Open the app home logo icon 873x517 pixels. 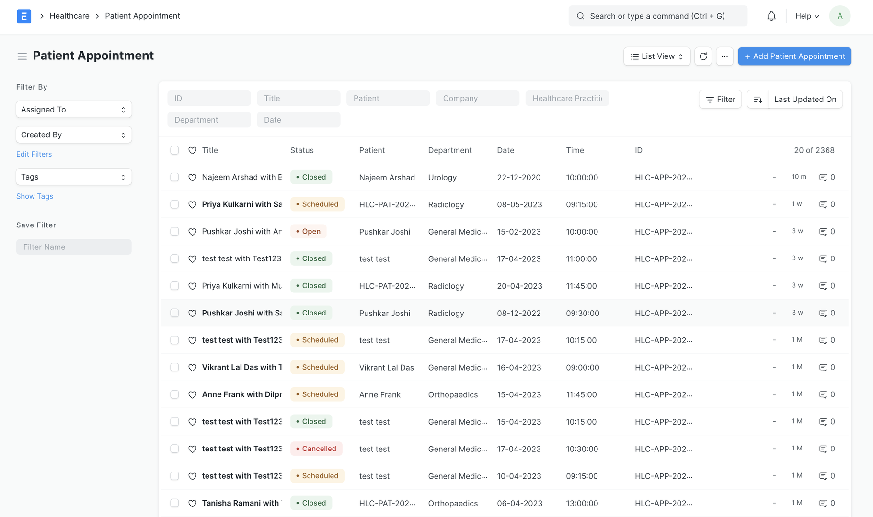coord(24,16)
